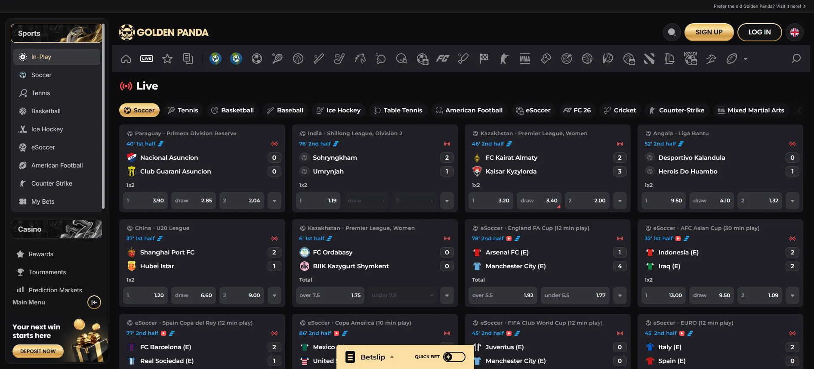Go to the Home icon in sports toolbar
Viewport: 814px width, 369px height.
pyautogui.click(x=126, y=59)
